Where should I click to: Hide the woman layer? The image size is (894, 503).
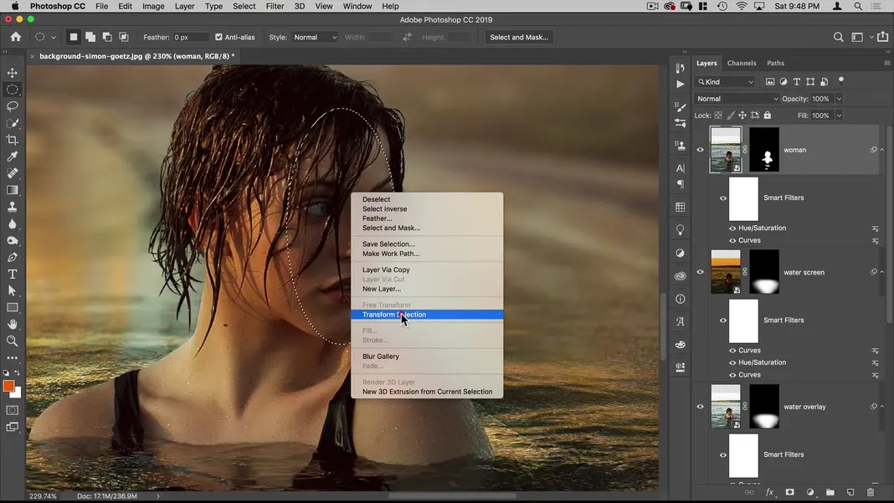point(700,150)
